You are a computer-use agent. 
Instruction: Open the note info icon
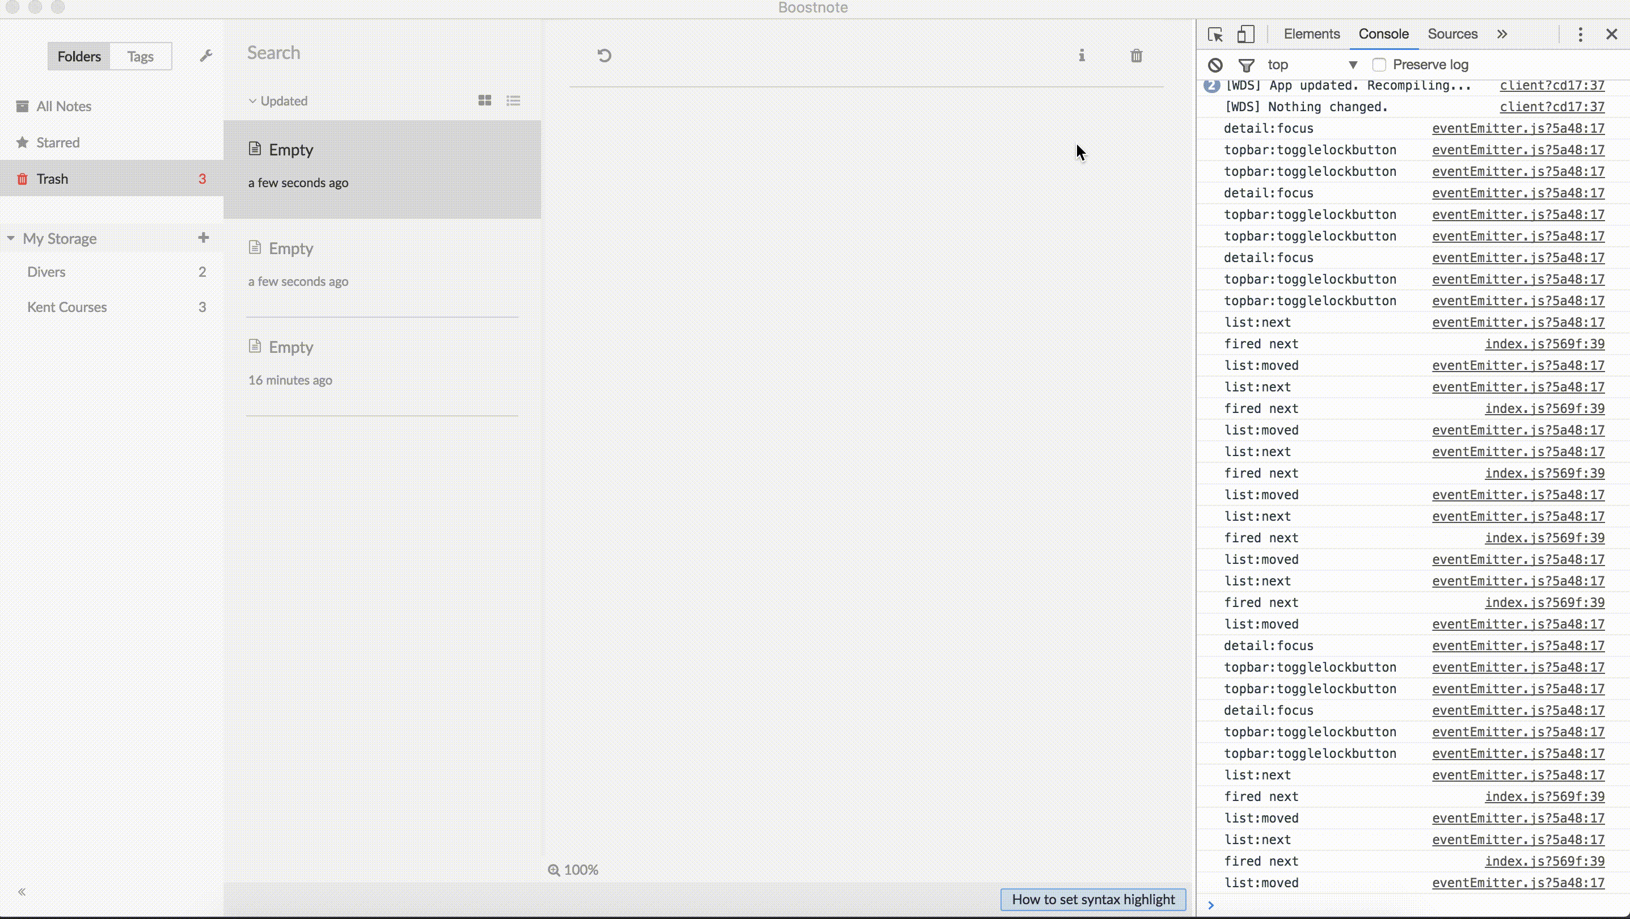tap(1082, 56)
